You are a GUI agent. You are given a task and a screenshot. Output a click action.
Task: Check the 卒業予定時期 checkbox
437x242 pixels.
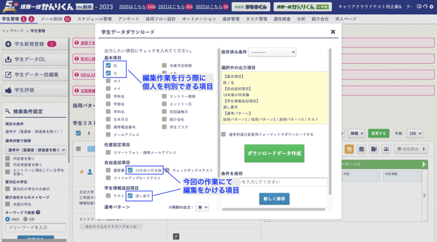click(x=164, y=65)
